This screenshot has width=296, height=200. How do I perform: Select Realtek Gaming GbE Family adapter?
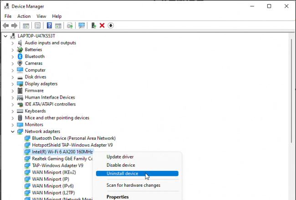(62, 158)
